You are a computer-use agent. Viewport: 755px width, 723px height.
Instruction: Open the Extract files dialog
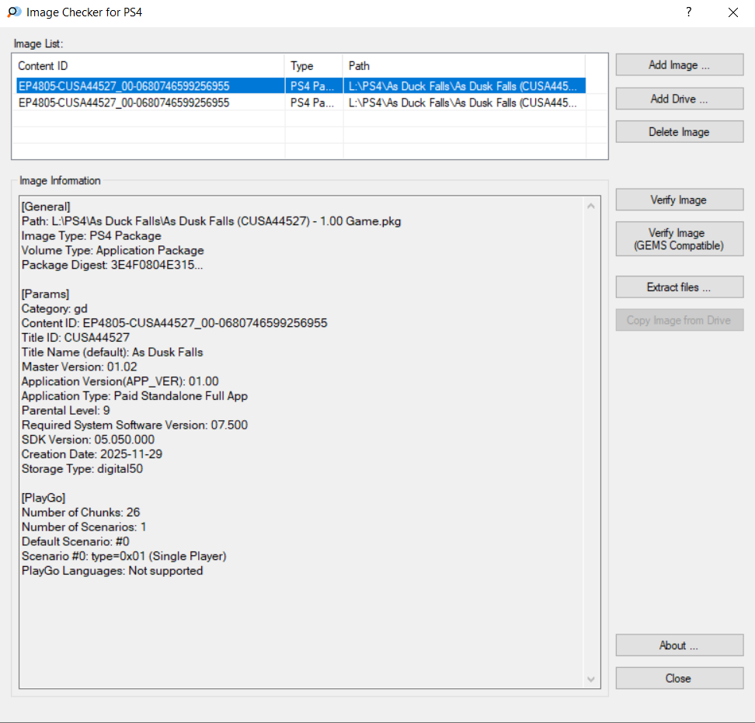tap(679, 287)
